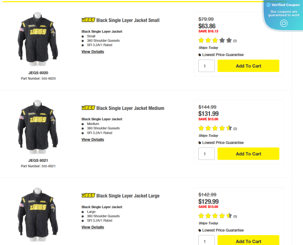Viewport: 303px width, 245px height.
Task: Click the quantity field for the Medium jacket
Action: [x=206, y=154]
